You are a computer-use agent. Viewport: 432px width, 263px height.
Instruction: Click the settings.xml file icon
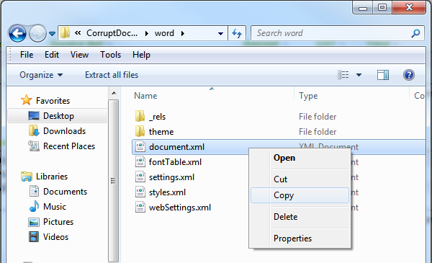click(140, 177)
